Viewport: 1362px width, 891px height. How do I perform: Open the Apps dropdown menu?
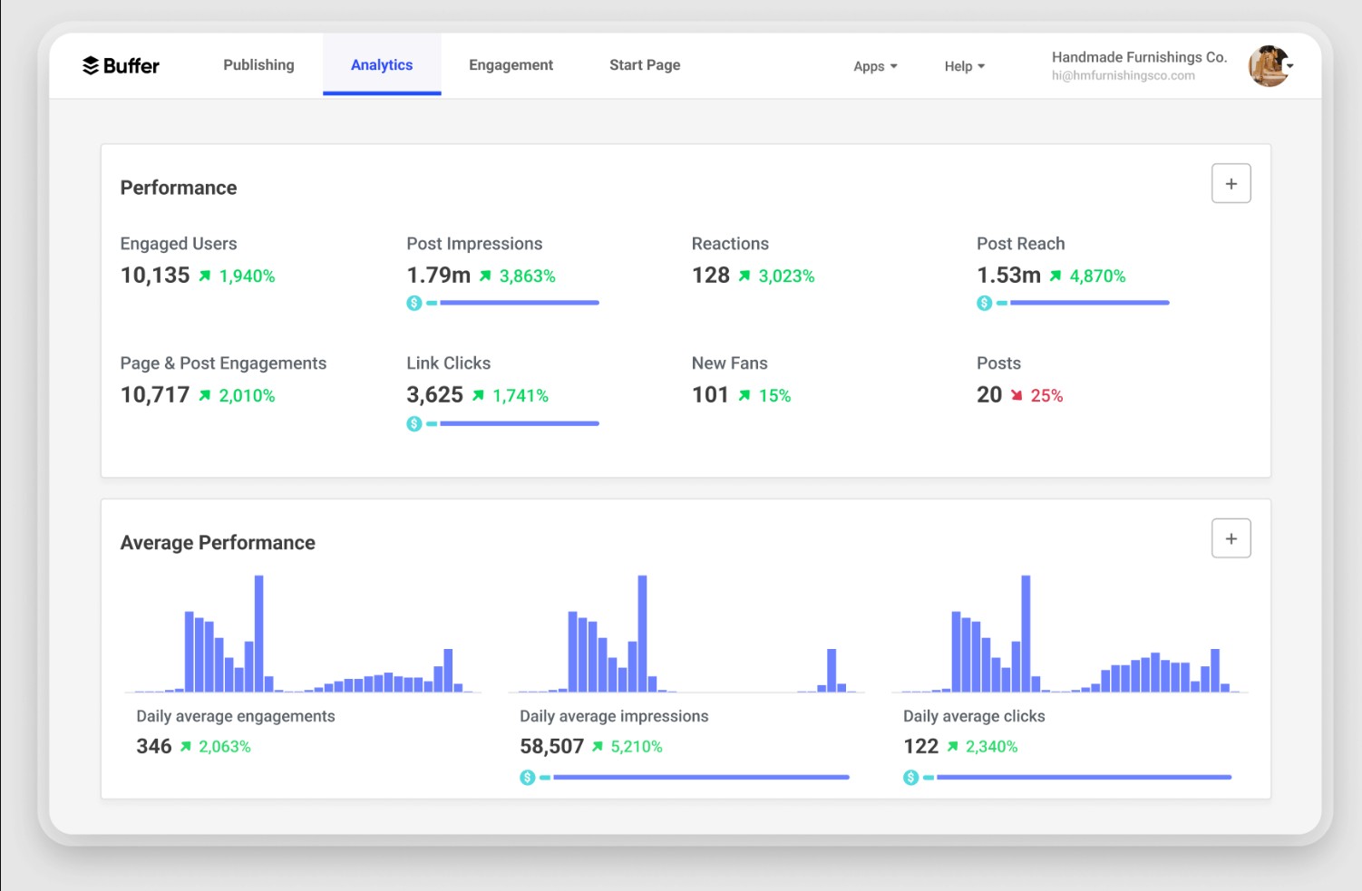[x=875, y=66]
